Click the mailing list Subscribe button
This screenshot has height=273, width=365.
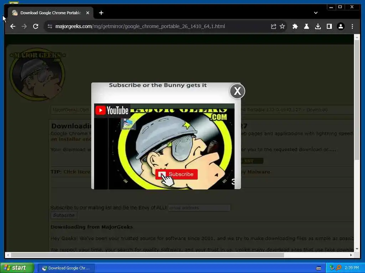pos(64,215)
